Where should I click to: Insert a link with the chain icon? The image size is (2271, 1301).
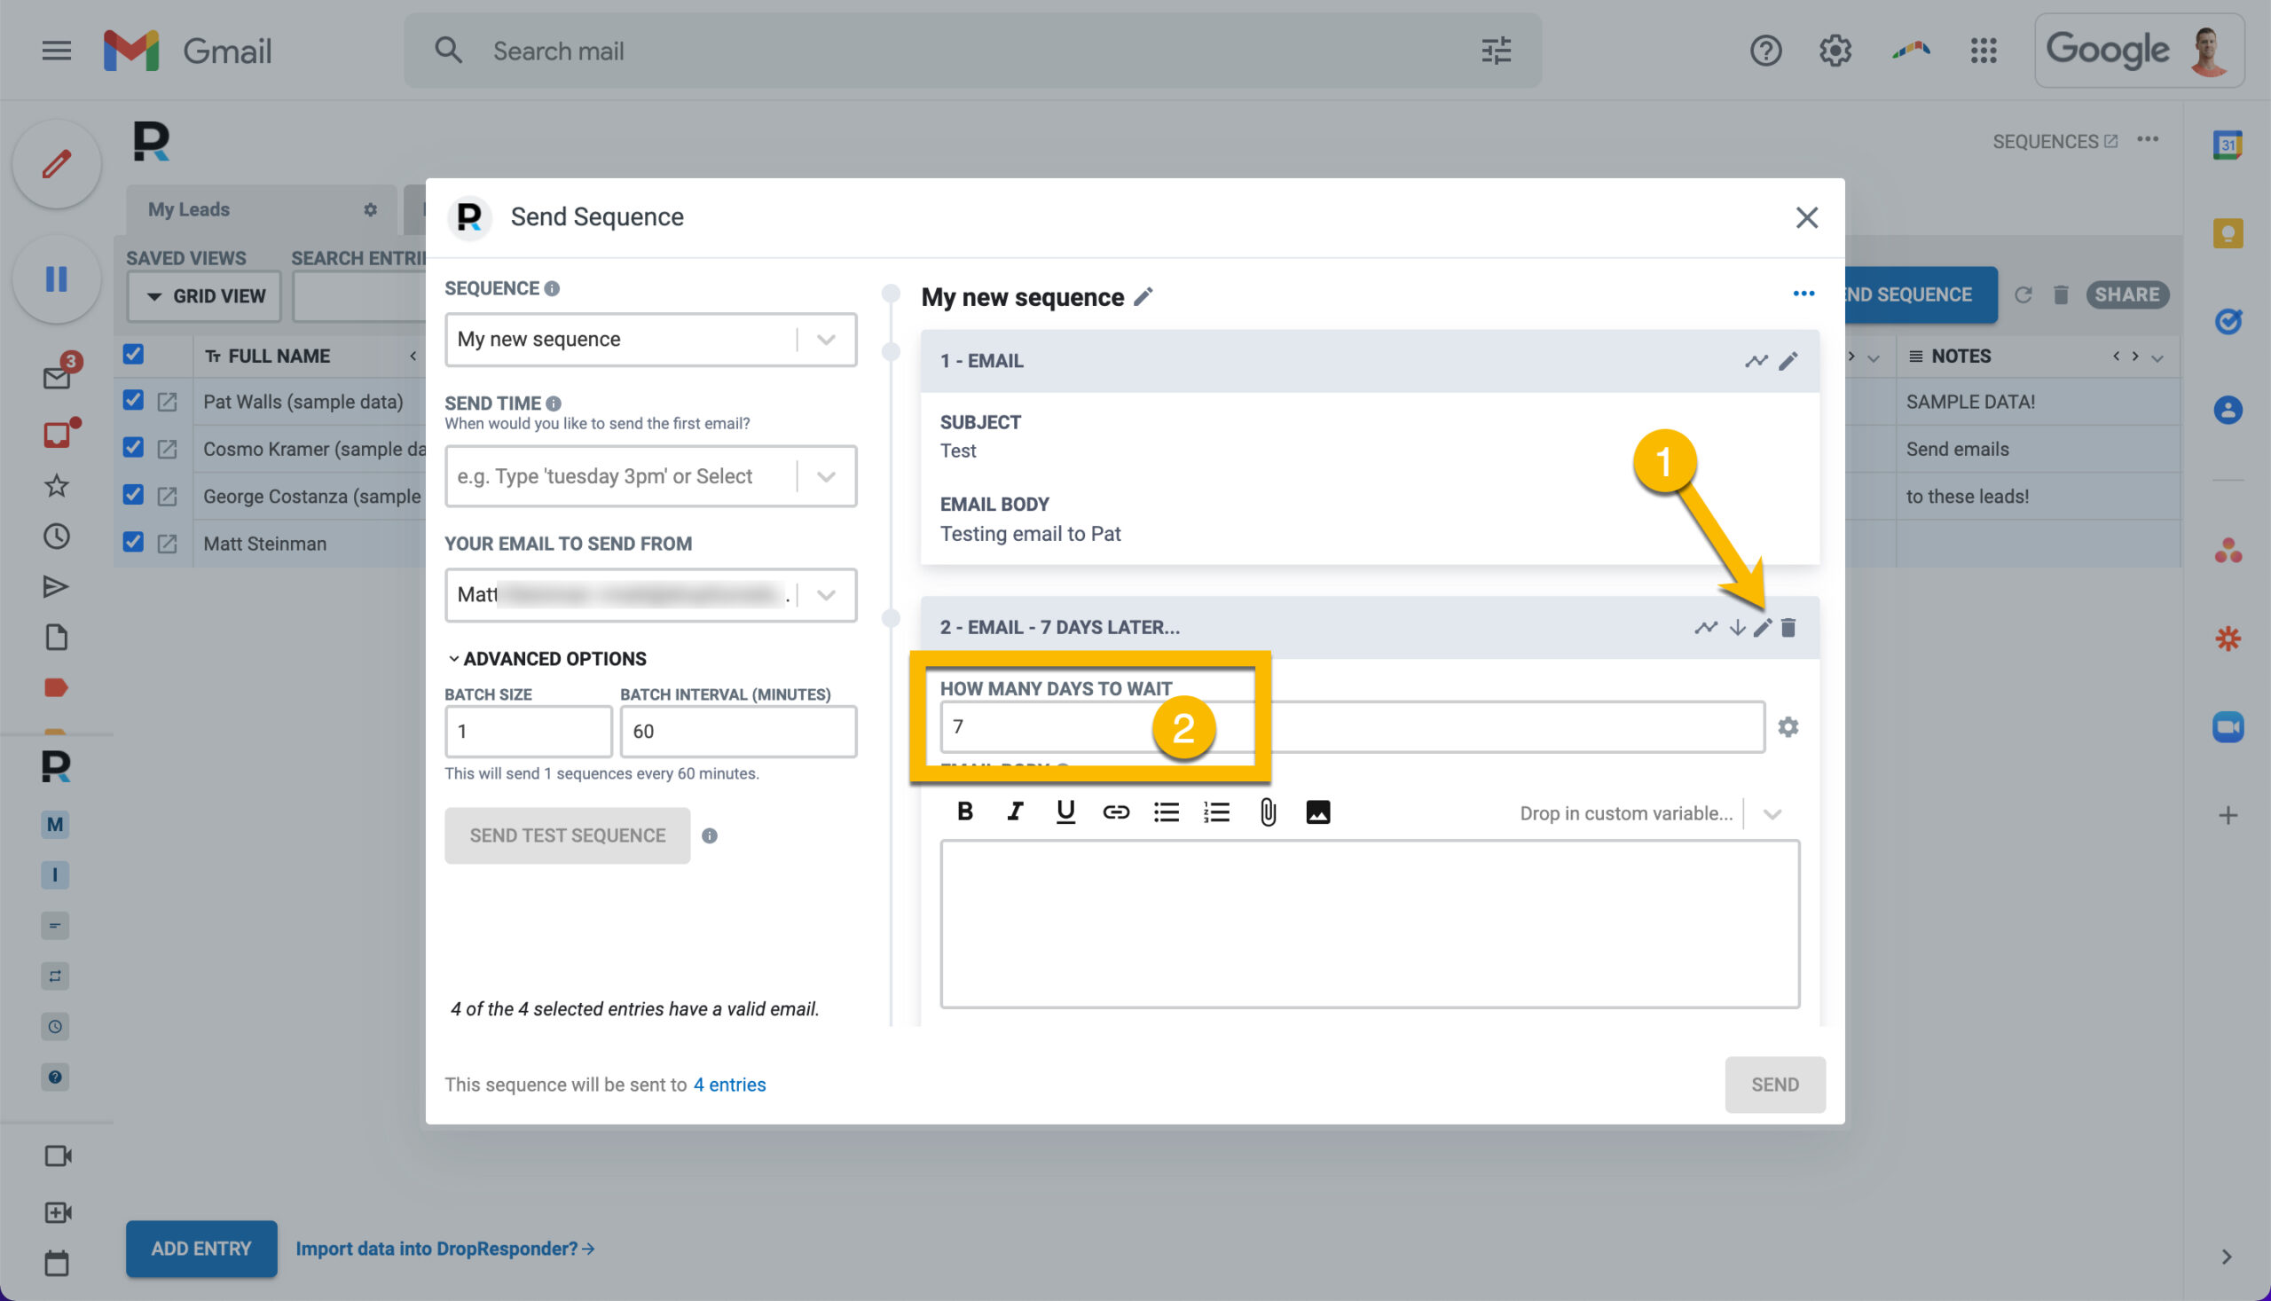pyautogui.click(x=1115, y=811)
